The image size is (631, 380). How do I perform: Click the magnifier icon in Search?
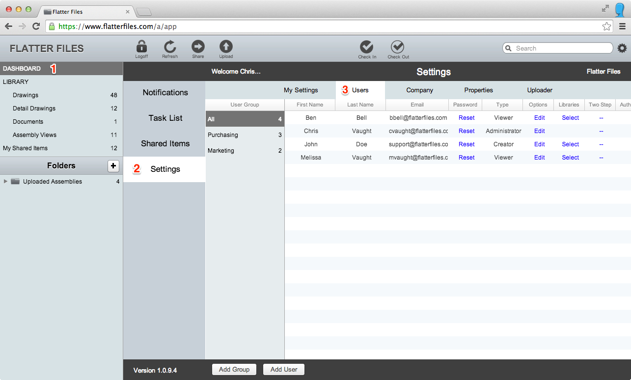509,48
